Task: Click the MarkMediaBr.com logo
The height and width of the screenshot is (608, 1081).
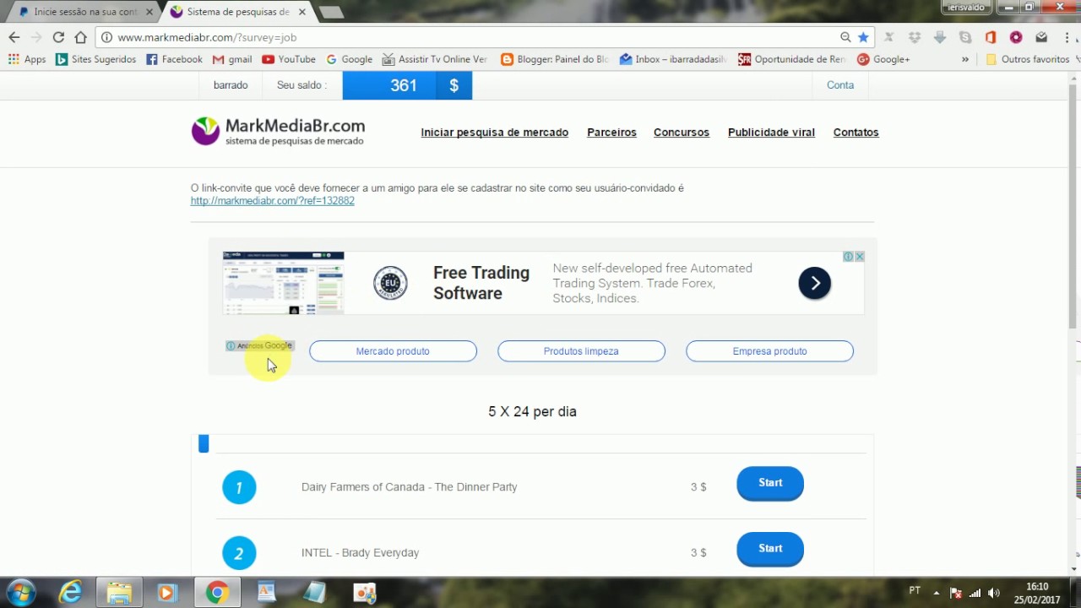Action: coord(278,131)
